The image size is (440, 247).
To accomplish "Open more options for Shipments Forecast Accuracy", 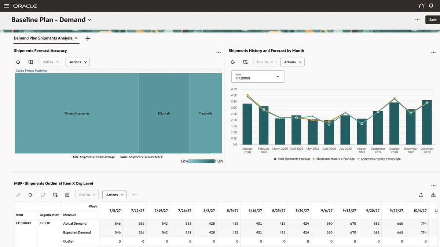I will pos(219,53).
